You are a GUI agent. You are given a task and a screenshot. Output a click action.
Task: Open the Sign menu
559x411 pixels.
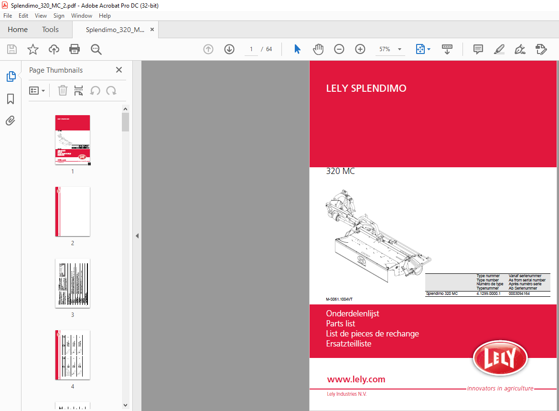59,16
